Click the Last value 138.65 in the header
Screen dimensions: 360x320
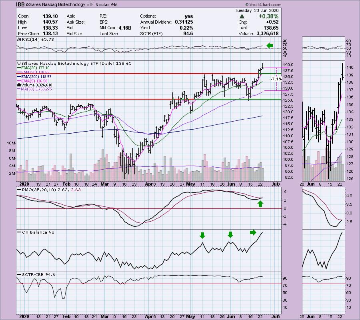(x=271, y=28)
